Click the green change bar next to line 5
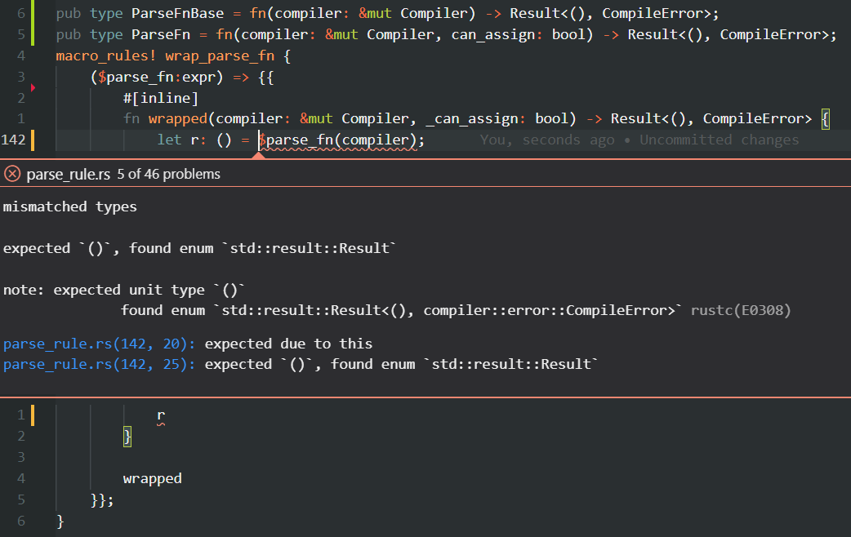 click(x=32, y=34)
